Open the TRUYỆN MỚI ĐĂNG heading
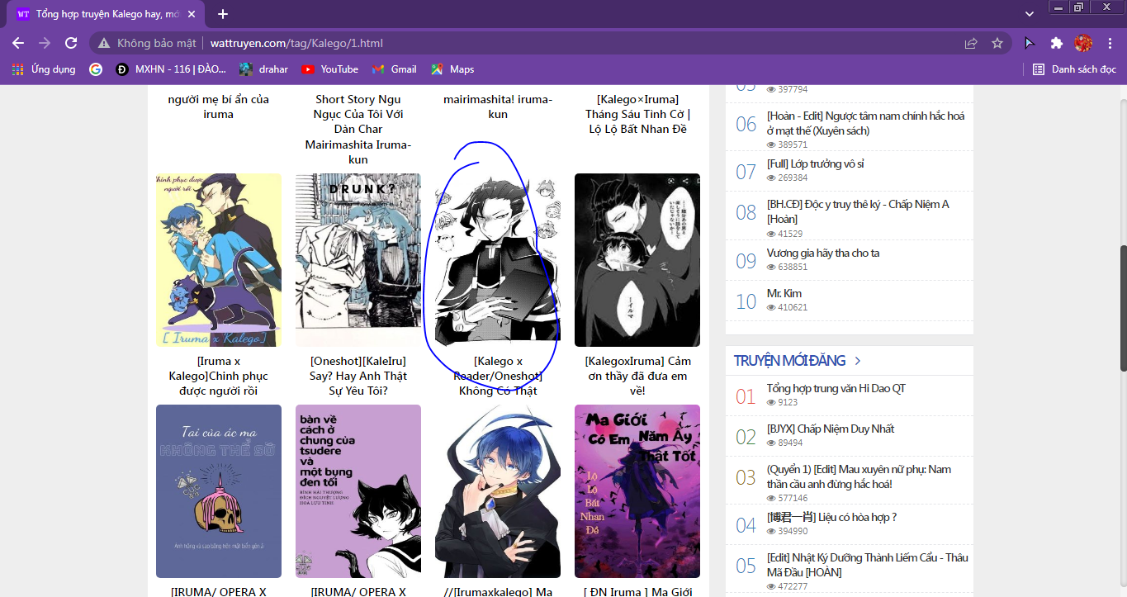This screenshot has height=597, width=1127. (x=789, y=361)
